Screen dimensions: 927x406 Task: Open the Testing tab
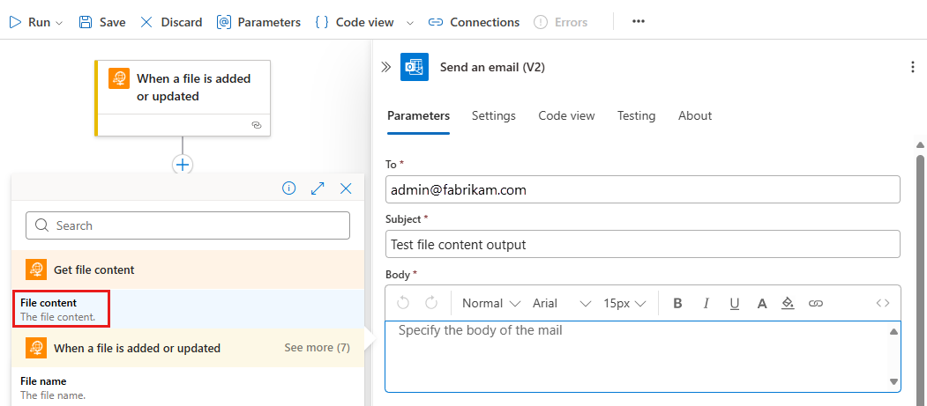point(636,115)
